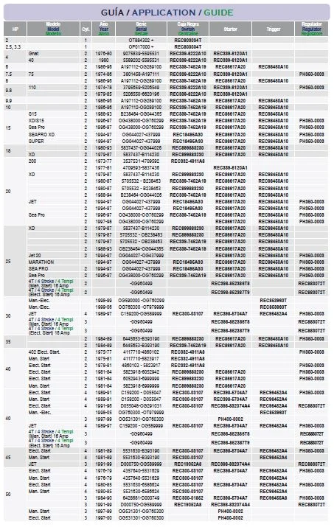This screenshot has height=527, width=334.
Task: Click the GUÍA / APPLICATION / GUIDE title
Action: click(x=167, y=13)
